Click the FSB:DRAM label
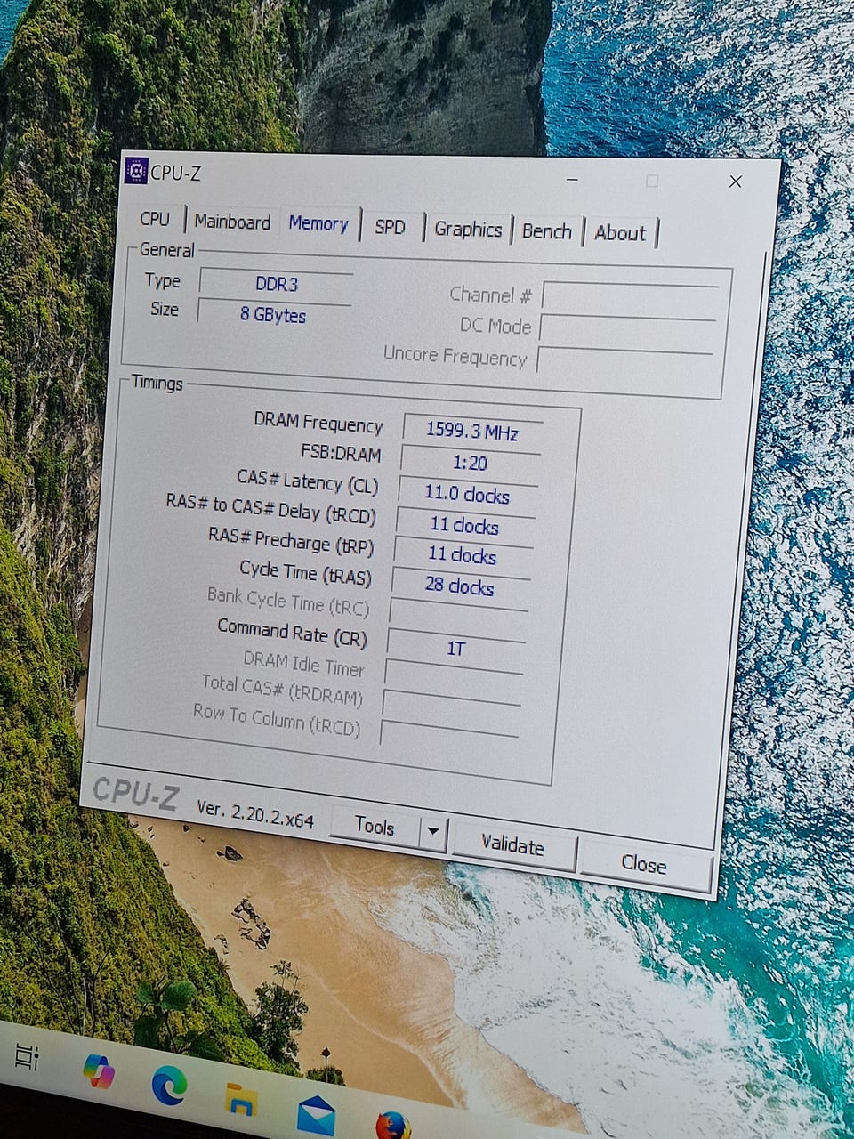 (x=341, y=453)
